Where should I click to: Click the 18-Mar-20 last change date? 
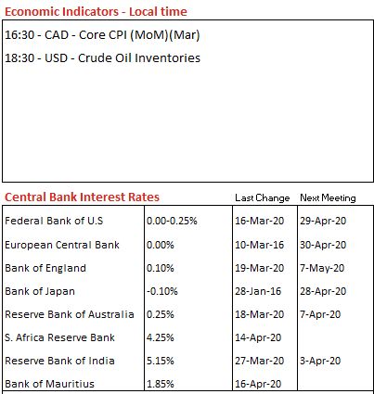(259, 314)
